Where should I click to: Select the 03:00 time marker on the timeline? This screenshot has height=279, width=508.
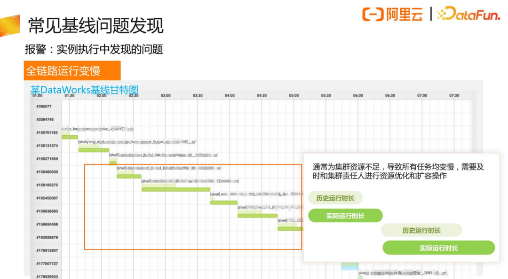166,95
